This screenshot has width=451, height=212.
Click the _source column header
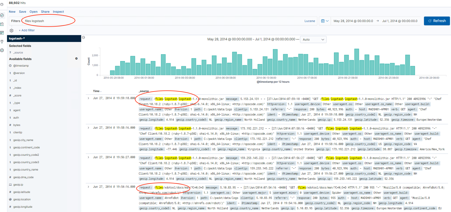tap(144, 91)
